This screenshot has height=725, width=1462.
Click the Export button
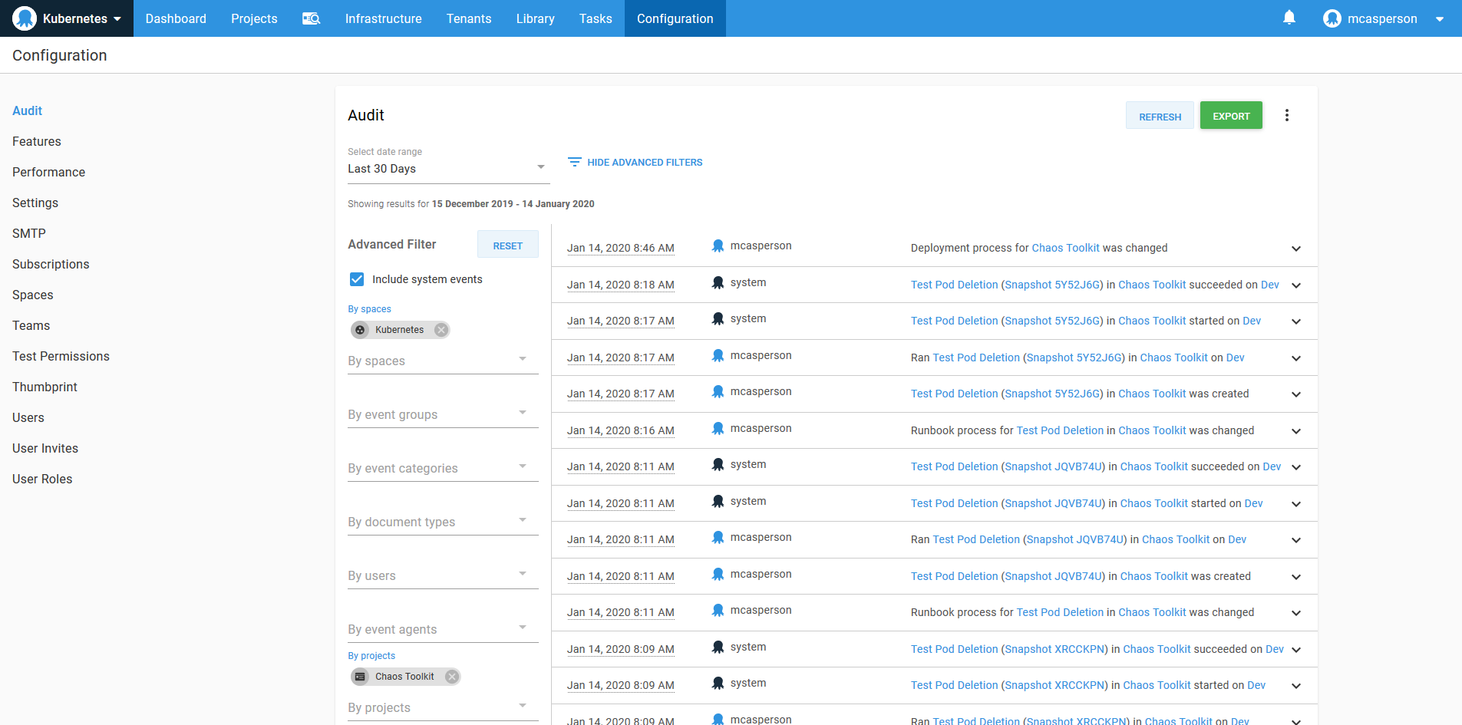[1231, 115]
